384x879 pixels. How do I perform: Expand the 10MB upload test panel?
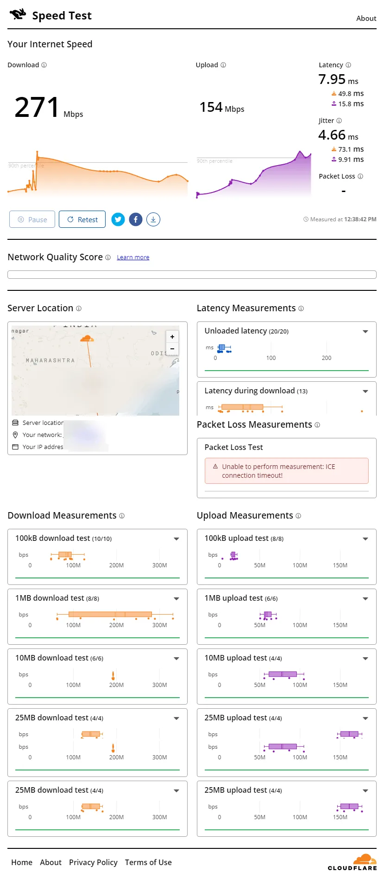[x=365, y=658]
